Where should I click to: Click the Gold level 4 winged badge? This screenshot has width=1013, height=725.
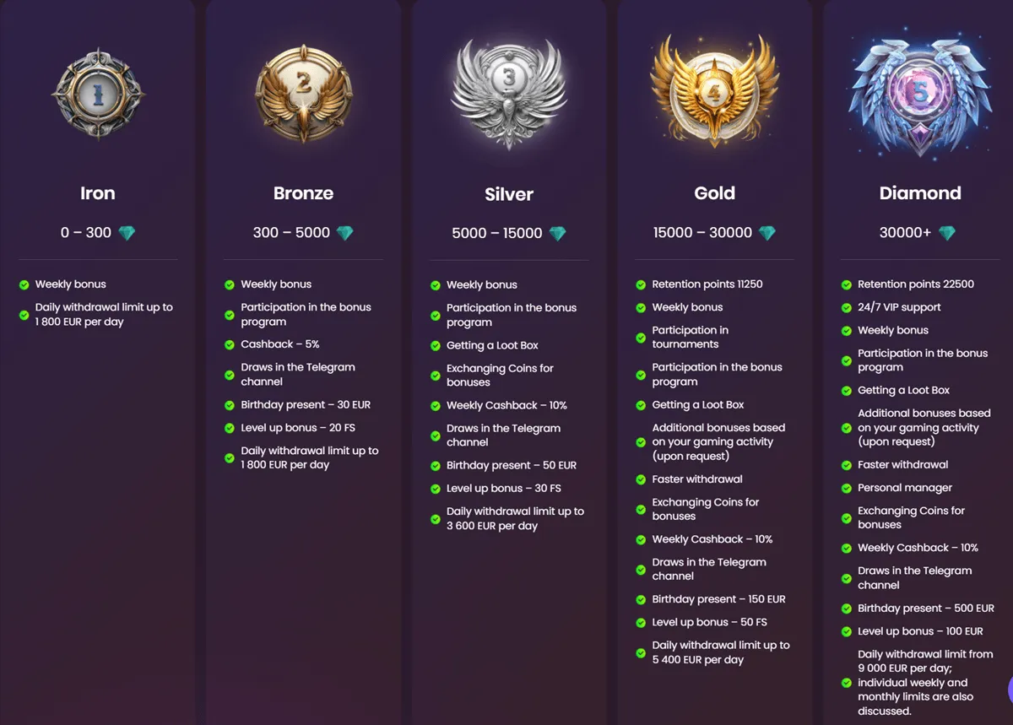point(714,92)
